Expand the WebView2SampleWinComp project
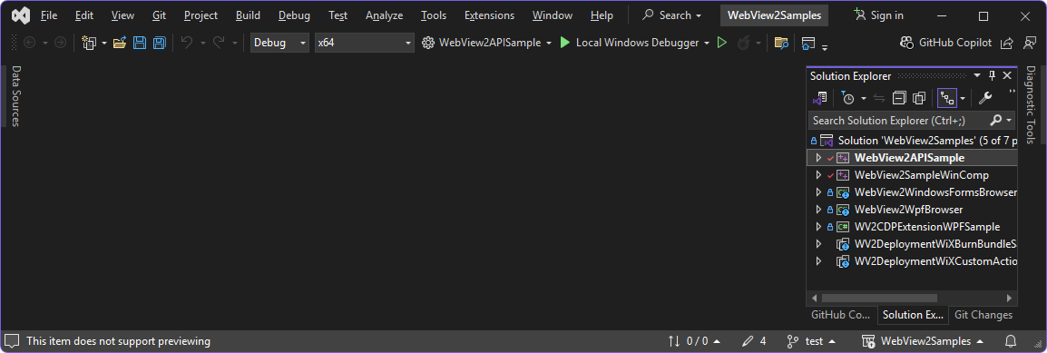 pos(818,175)
